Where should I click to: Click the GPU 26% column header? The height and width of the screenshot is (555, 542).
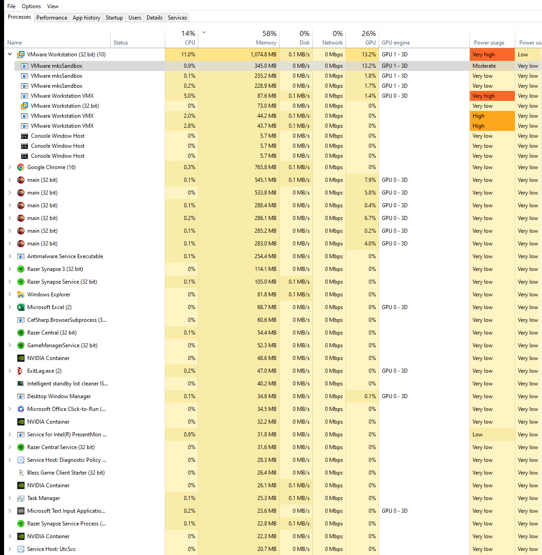[x=362, y=38]
